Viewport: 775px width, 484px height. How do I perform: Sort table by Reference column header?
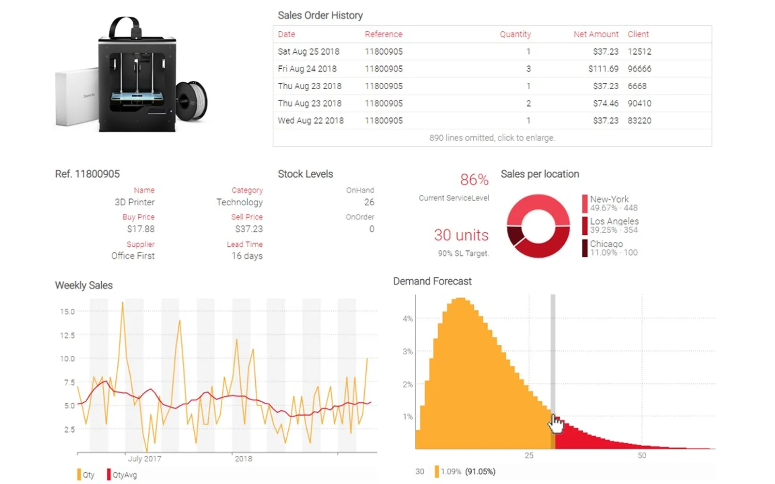[384, 34]
